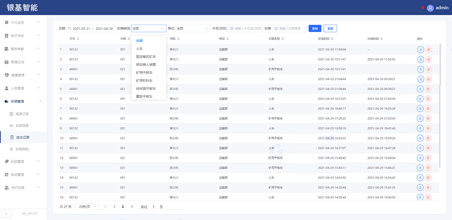452x220 pixels.
Task: Go to page 2 in pagination
Action: click(x=123, y=207)
